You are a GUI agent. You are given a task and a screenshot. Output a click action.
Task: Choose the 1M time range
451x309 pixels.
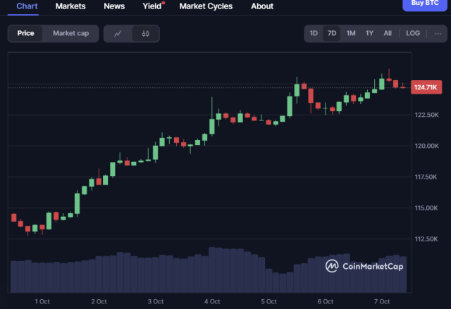(351, 33)
